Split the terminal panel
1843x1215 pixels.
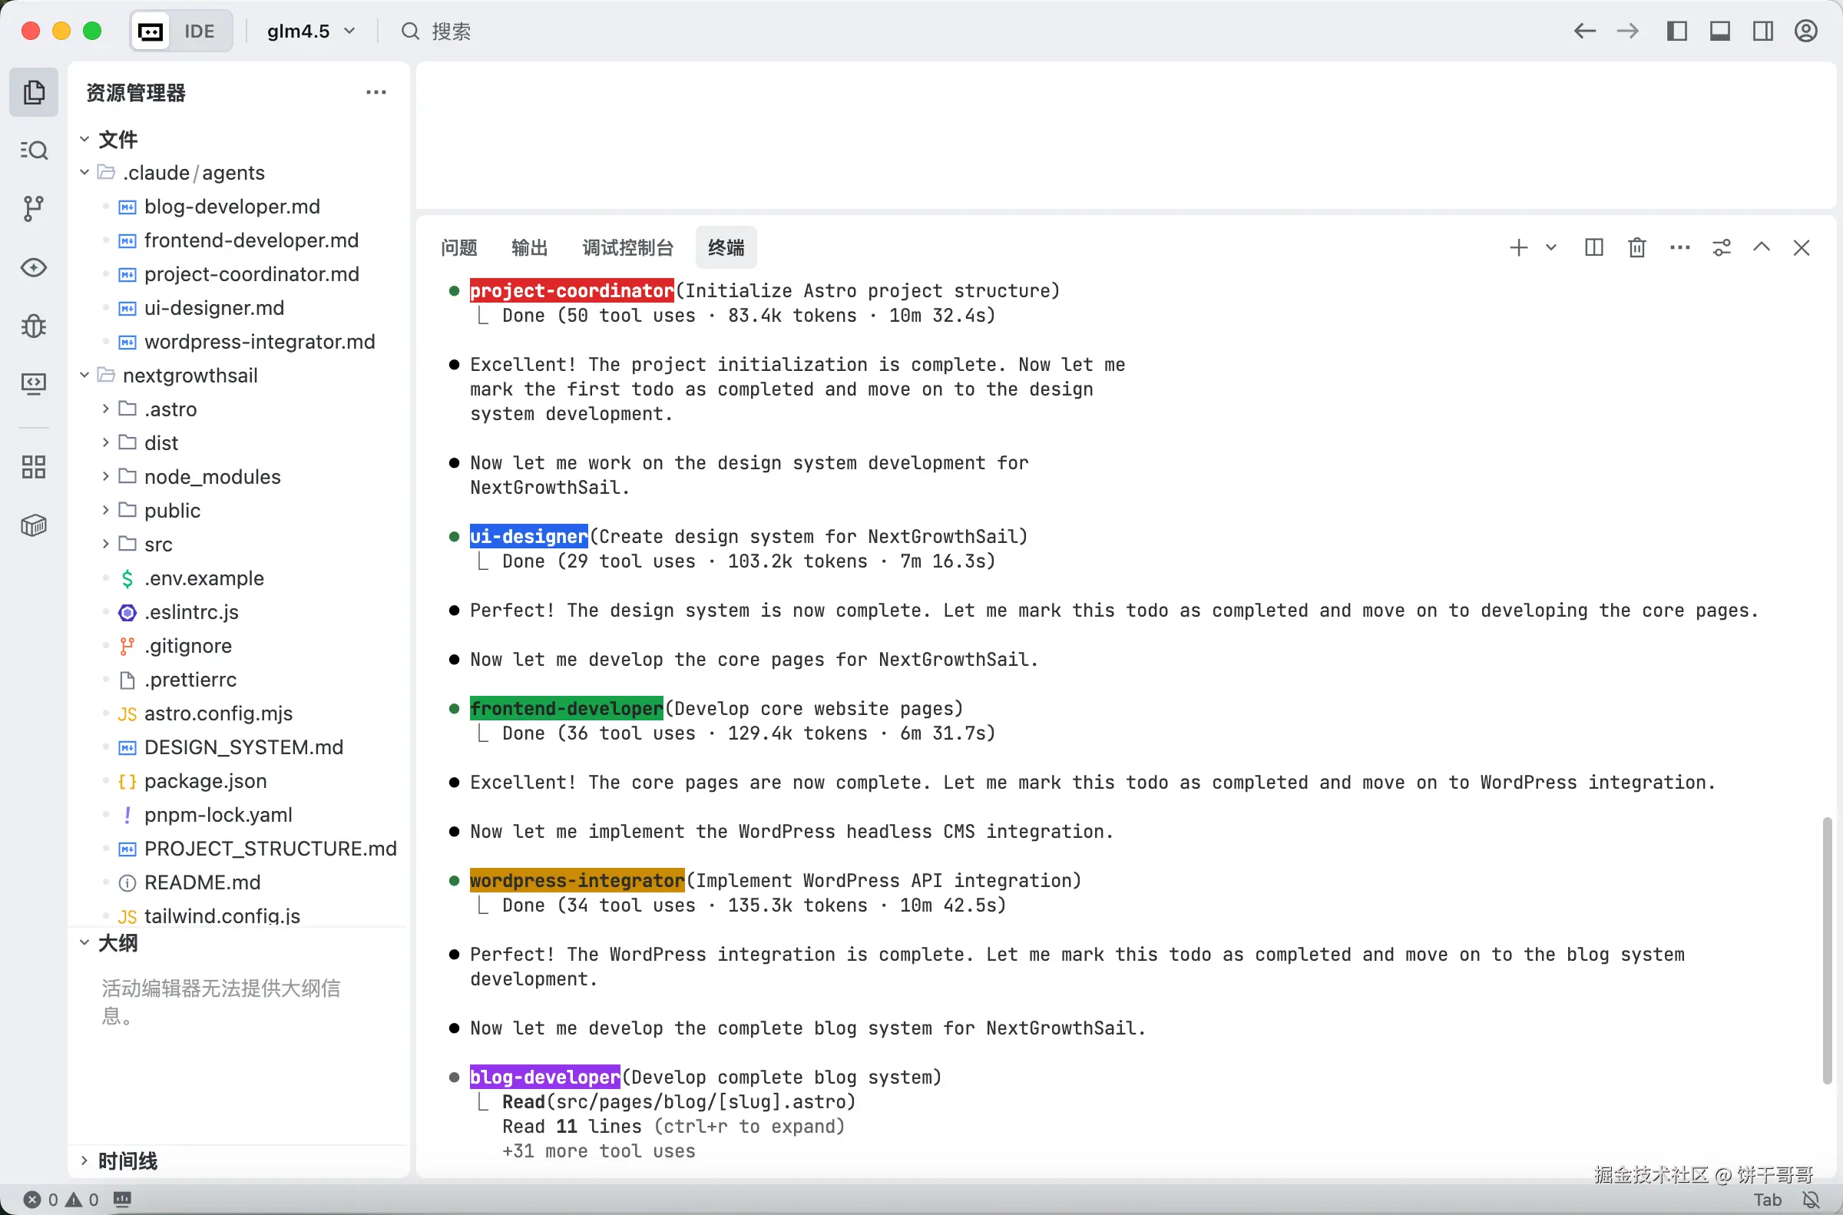1593,248
